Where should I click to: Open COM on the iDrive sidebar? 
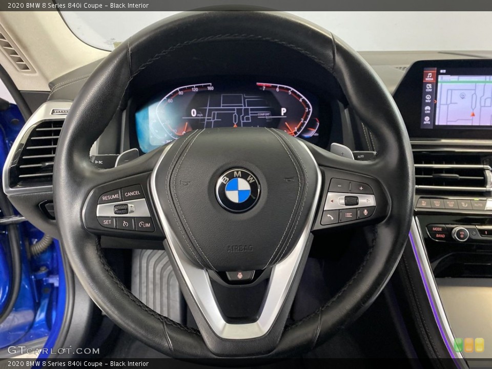point(428,88)
